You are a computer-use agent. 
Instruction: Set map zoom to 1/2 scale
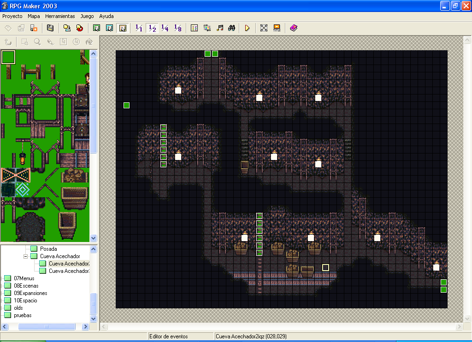coord(152,28)
